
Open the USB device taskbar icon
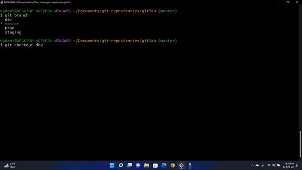click(x=190, y=165)
